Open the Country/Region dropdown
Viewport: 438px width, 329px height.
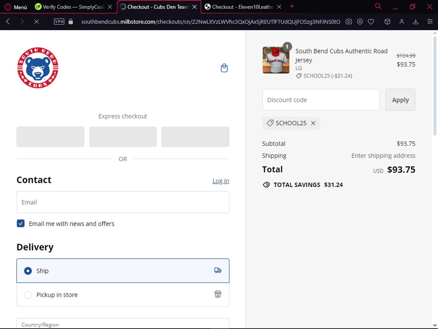(123, 324)
